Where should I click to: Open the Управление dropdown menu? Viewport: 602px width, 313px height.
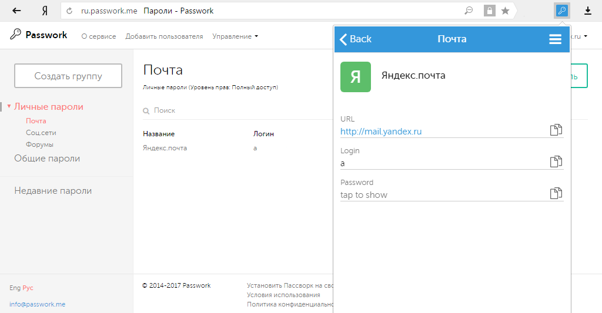[235, 36]
